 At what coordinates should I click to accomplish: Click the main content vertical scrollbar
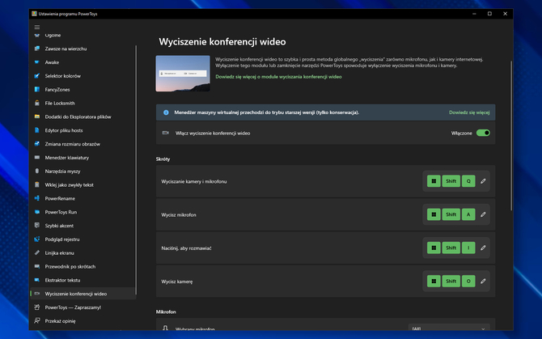[x=511, y=135]
